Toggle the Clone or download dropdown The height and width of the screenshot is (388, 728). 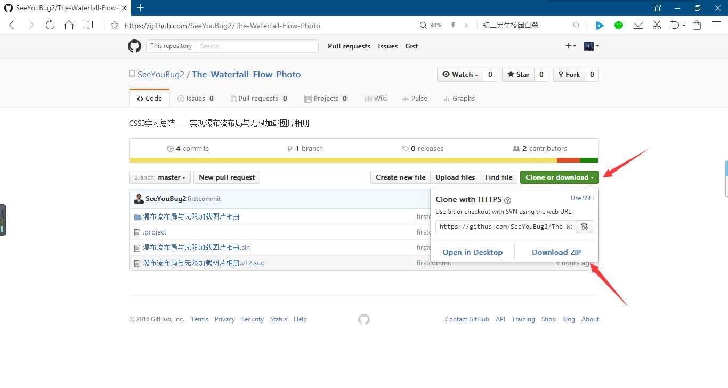pos(560,177)
